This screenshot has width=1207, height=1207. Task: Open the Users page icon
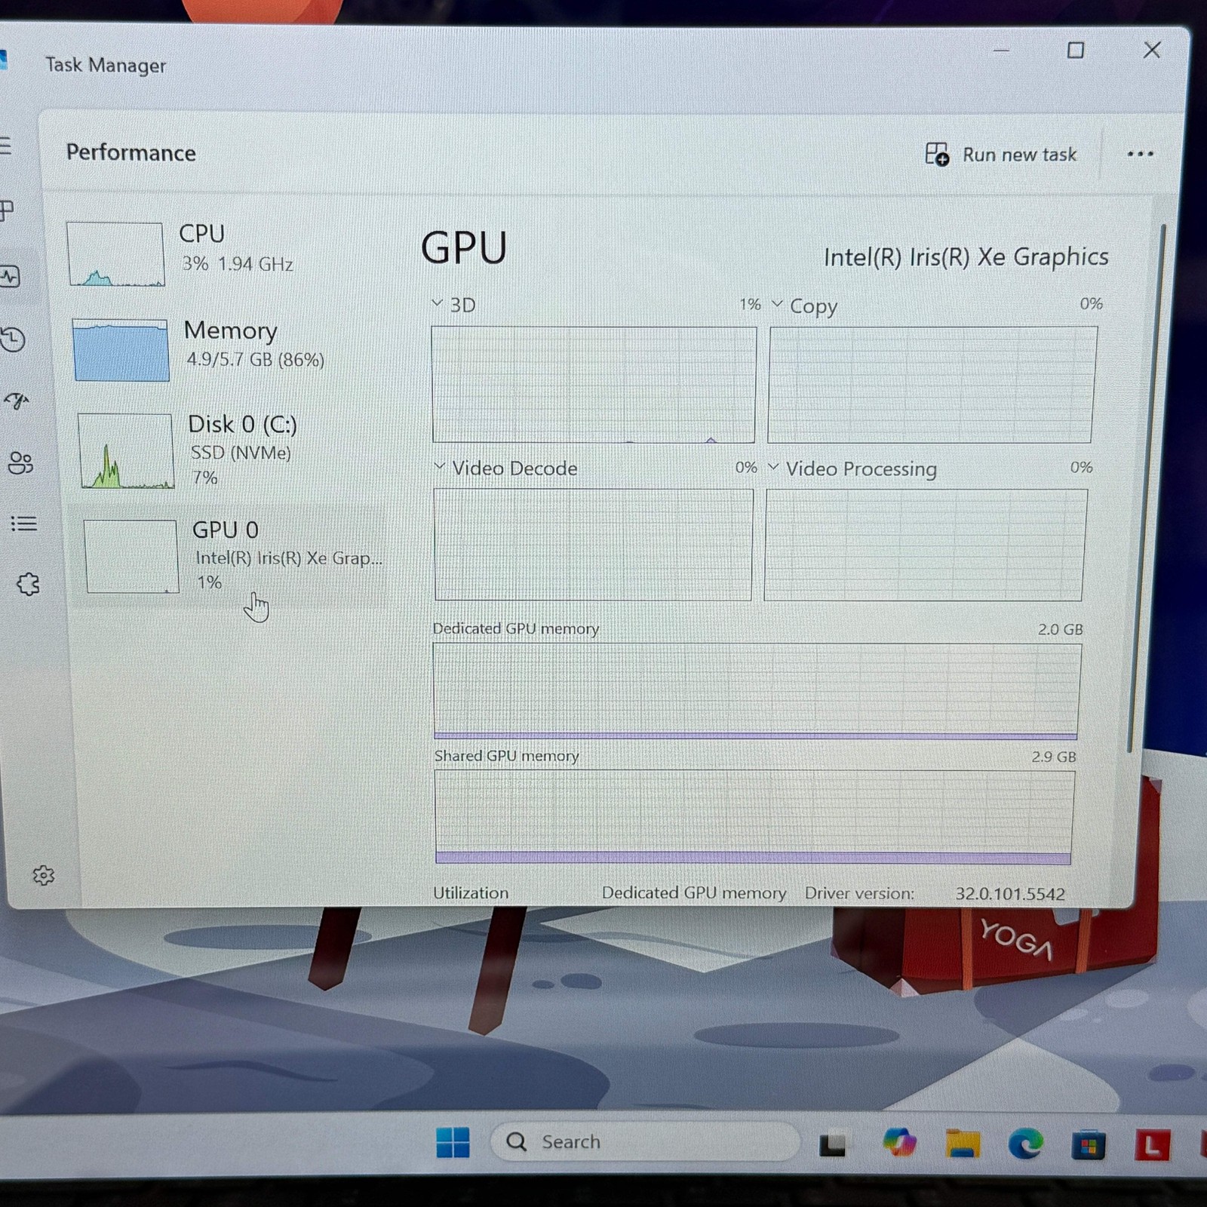pos(20,462)
